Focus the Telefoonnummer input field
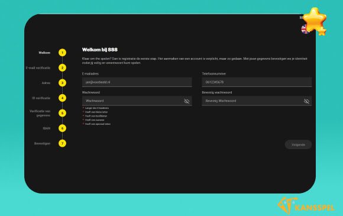 pyautogui.click(x=257, y=82)
